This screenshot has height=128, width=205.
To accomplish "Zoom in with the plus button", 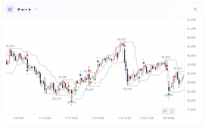I will point(165,111).
